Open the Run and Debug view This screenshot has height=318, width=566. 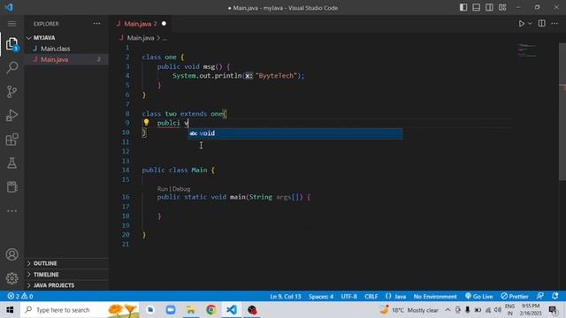11,116
